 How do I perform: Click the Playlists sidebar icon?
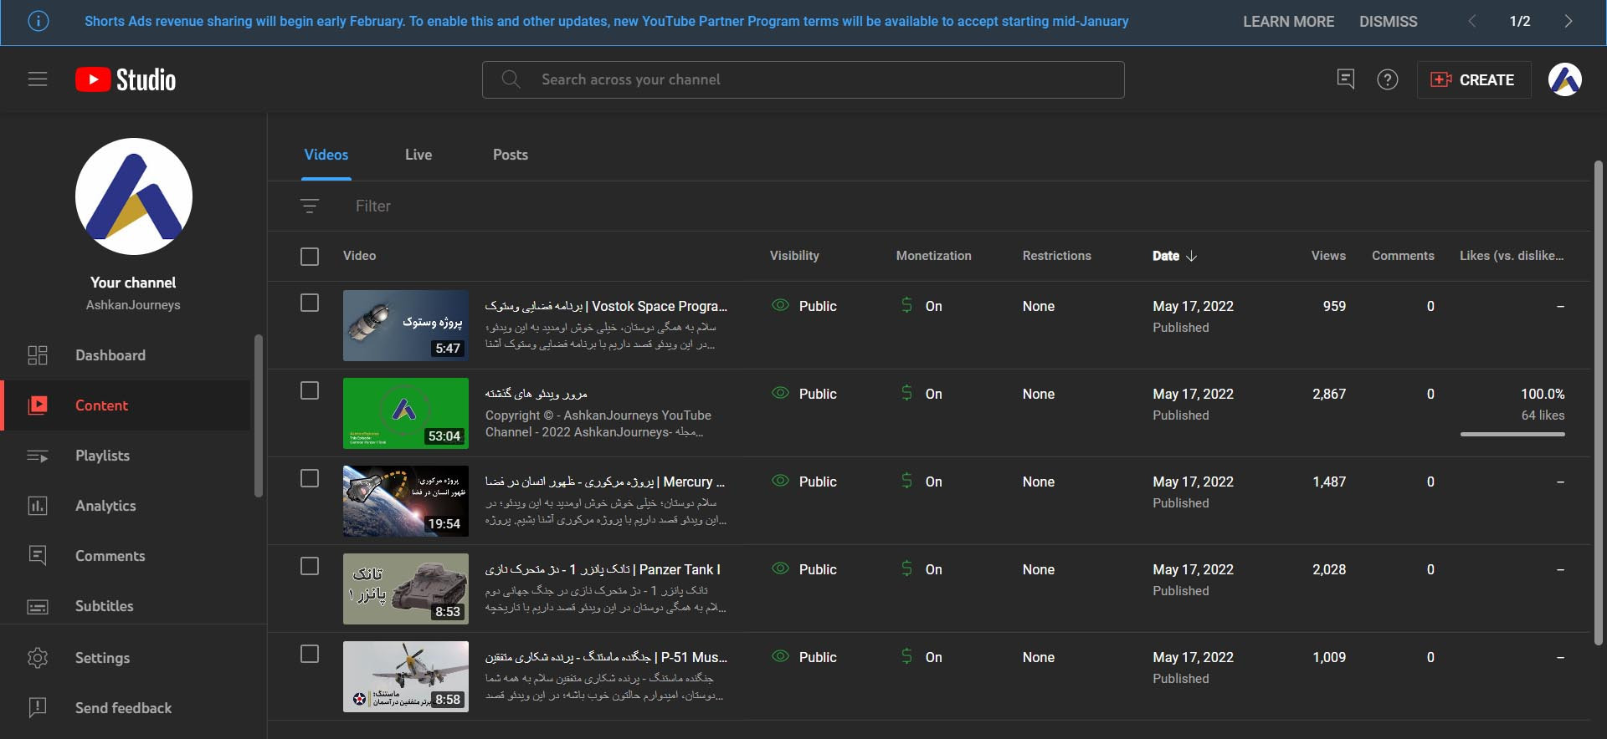click(38, 456)
